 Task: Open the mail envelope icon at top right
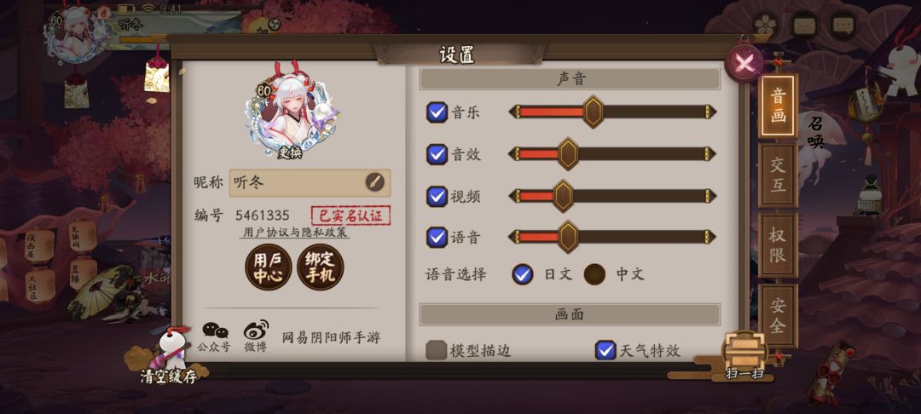coord(804,26)
